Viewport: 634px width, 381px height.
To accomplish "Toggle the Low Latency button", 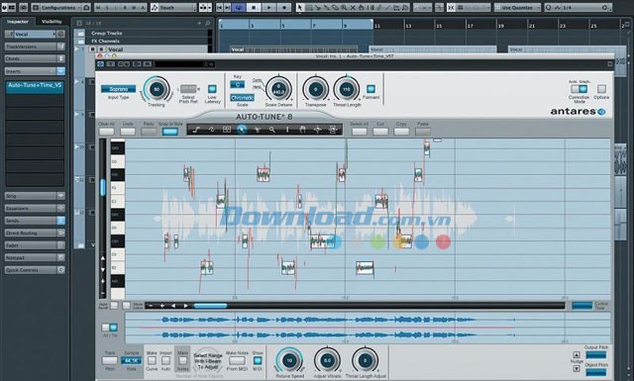I will (x=212, y=89).
